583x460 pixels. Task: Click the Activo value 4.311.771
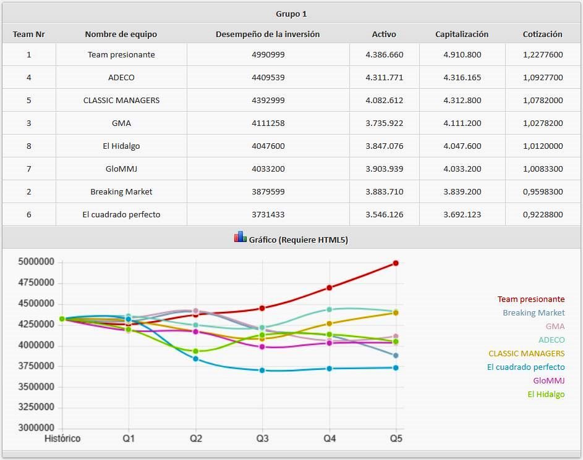(385, 78)
